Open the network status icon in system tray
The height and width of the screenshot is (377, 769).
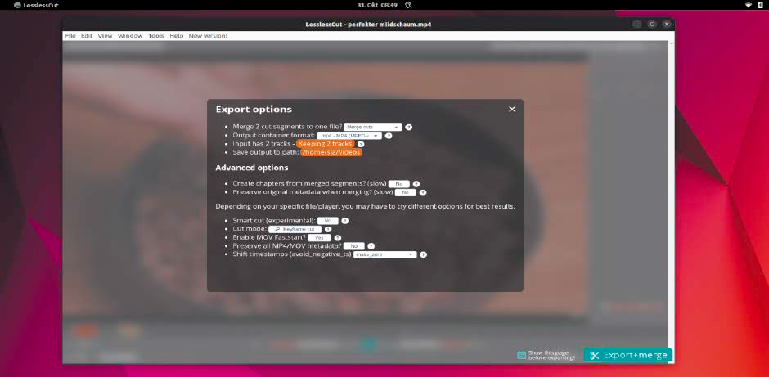[x=749, y=5]
